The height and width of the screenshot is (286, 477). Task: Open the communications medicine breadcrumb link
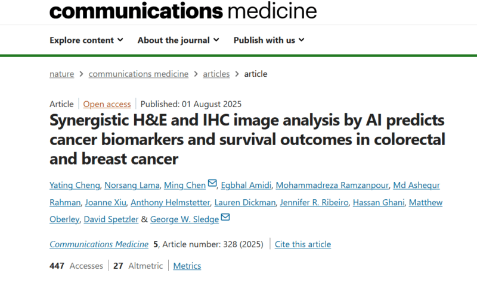(x=138, y=74)
